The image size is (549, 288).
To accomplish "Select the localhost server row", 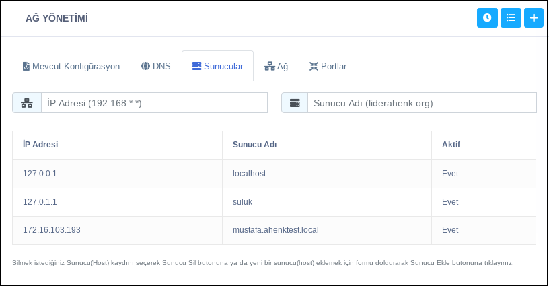I will (249, 174).
